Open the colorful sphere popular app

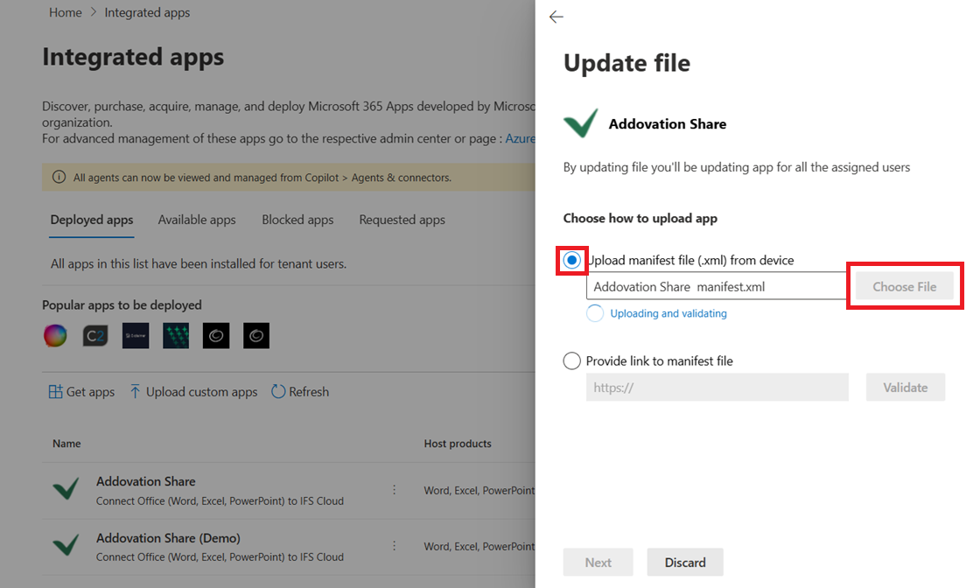55,336
